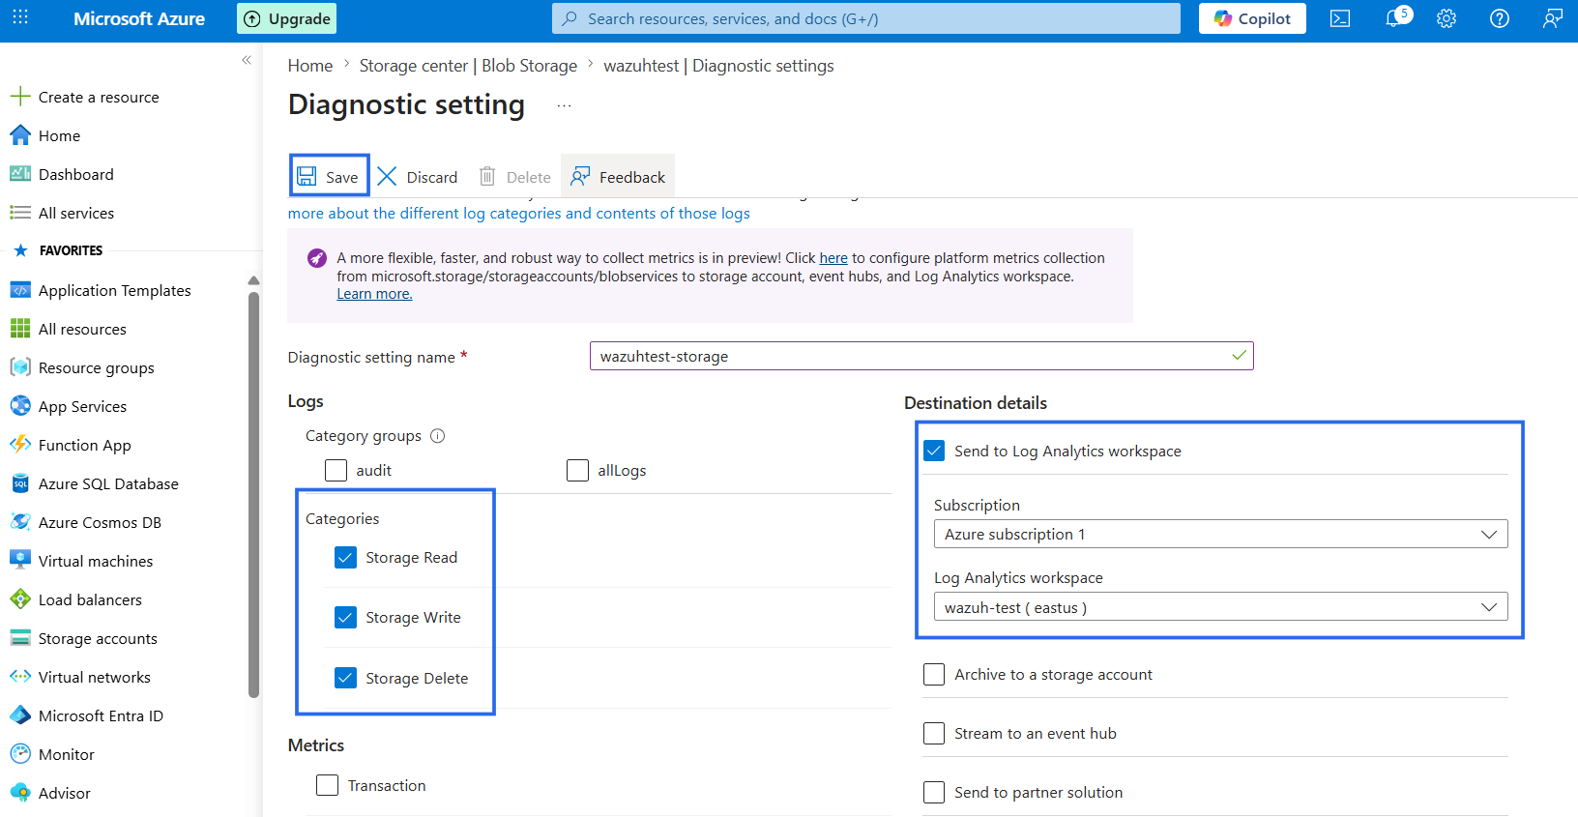Image resolution: width=1578 pixels, height=817 pixels.
Task: Click Microsoft Entra ID icon
Action: (x=20, y=715)
